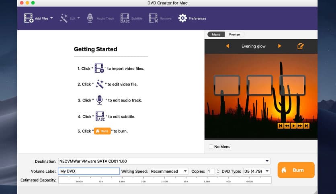Click the Estimated Capacity bar
The image size is (336, 194).
(165, 180)
